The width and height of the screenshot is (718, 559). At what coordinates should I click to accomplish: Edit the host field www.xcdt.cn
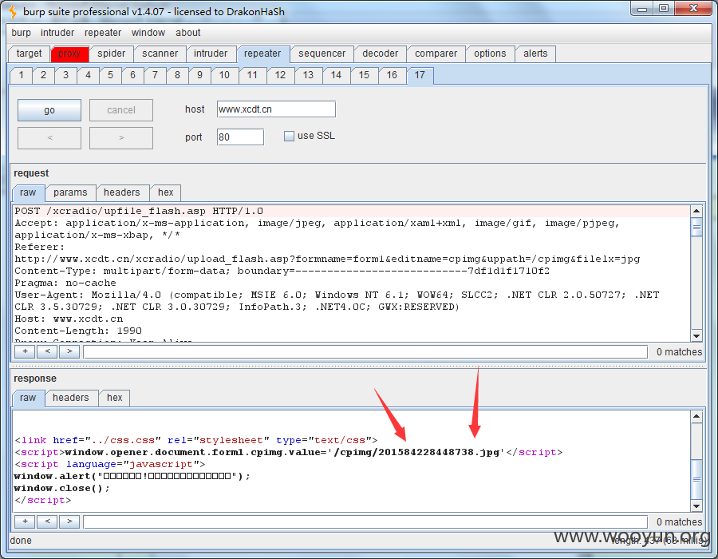point(276,109)
